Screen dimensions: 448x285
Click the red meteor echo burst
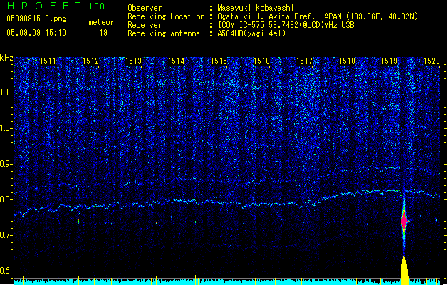(404, 222)
